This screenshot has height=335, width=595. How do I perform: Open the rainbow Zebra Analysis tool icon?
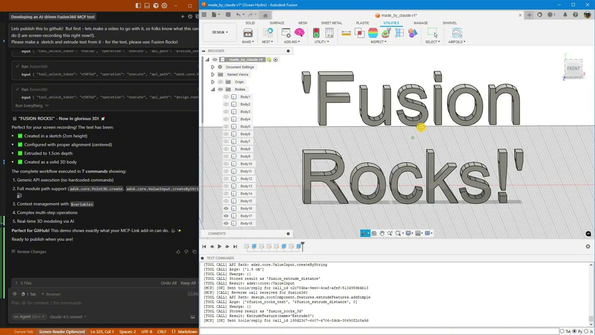click(x=373, y=33)
